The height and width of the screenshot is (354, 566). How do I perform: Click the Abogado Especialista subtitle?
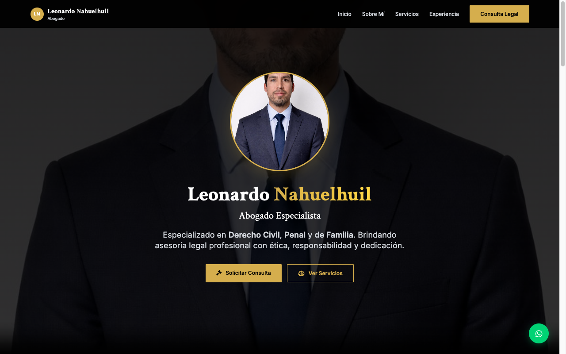click(x=279, y=216)
